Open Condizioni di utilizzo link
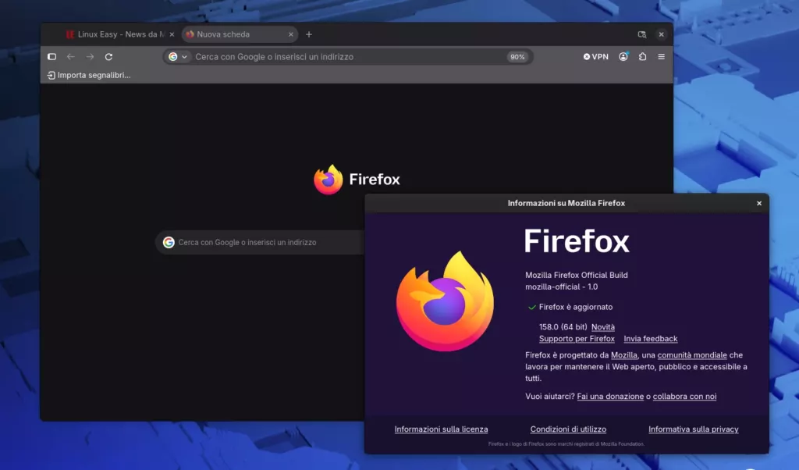The image size is (799, 470). [x=568, y=429]
